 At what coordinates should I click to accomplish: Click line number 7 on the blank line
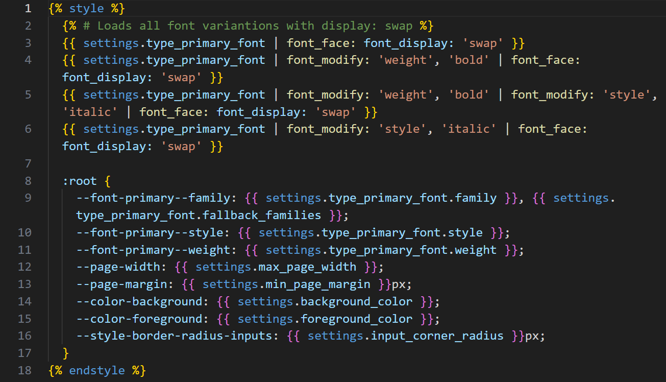[x=28, y=164]
